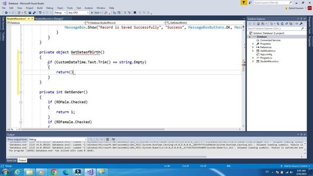Open the File menu
Screen dimensions: 313x176
3,8
